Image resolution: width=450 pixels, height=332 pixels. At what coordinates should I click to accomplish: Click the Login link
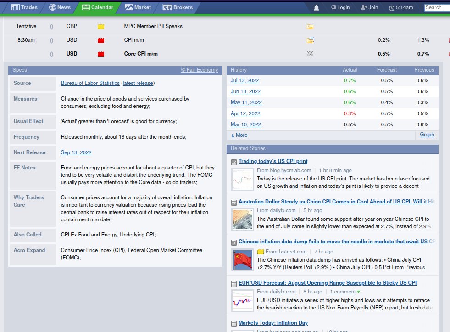340,7
